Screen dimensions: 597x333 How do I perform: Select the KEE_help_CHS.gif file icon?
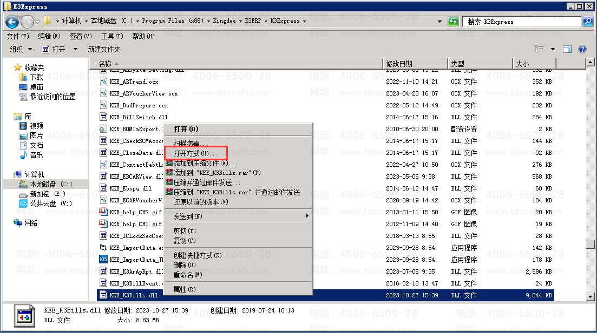[104, 212]
